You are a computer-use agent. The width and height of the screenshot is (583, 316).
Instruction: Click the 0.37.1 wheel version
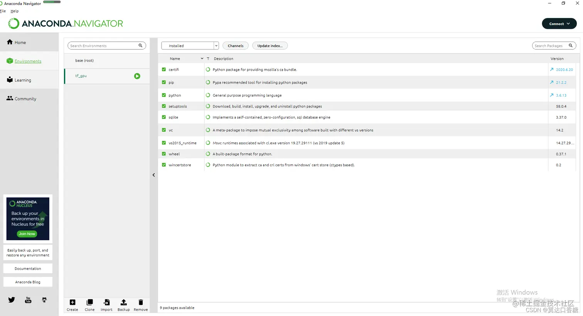[x=561, y=154]
